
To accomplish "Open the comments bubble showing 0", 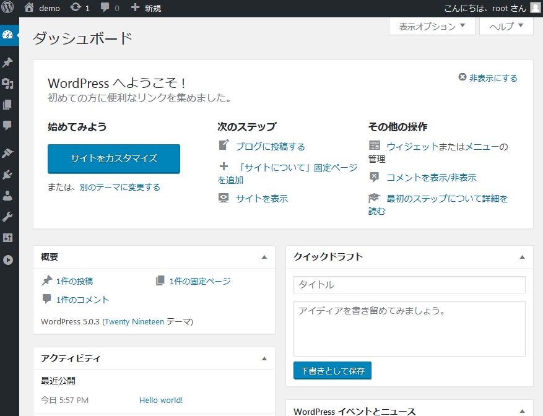I will (110, 7).
